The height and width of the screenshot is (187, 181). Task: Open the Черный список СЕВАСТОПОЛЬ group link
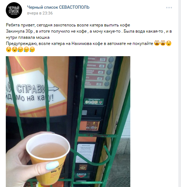point(58,7)
